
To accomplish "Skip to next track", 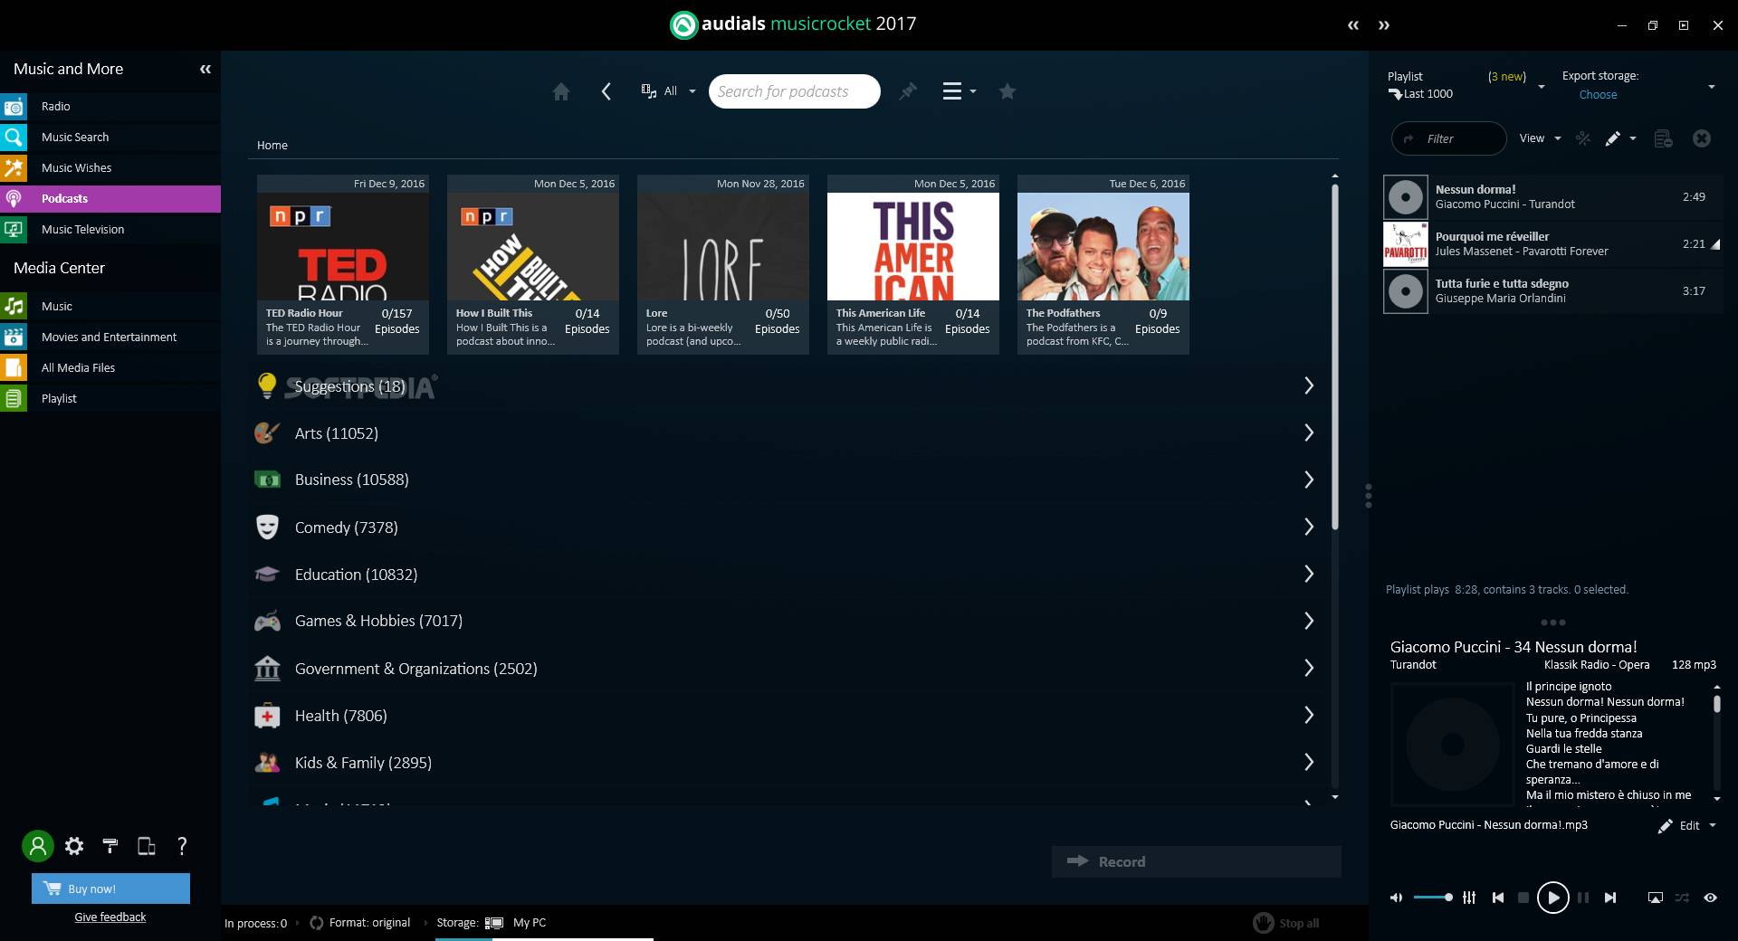I will point(1610,898).
